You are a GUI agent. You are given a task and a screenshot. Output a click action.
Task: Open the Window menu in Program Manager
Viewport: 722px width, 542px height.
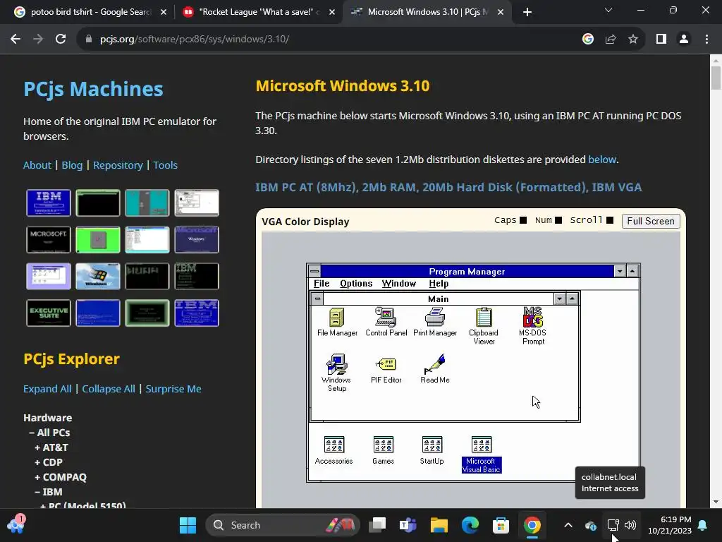point(399,284)
